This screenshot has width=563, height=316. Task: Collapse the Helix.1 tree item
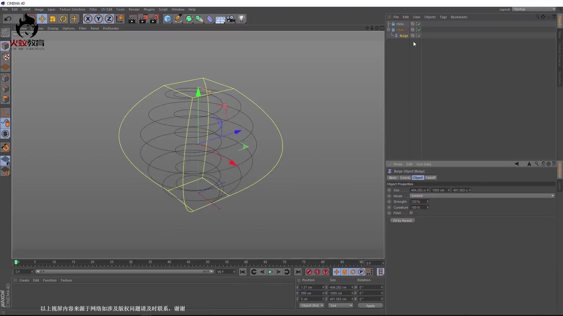tap(389, 30)
